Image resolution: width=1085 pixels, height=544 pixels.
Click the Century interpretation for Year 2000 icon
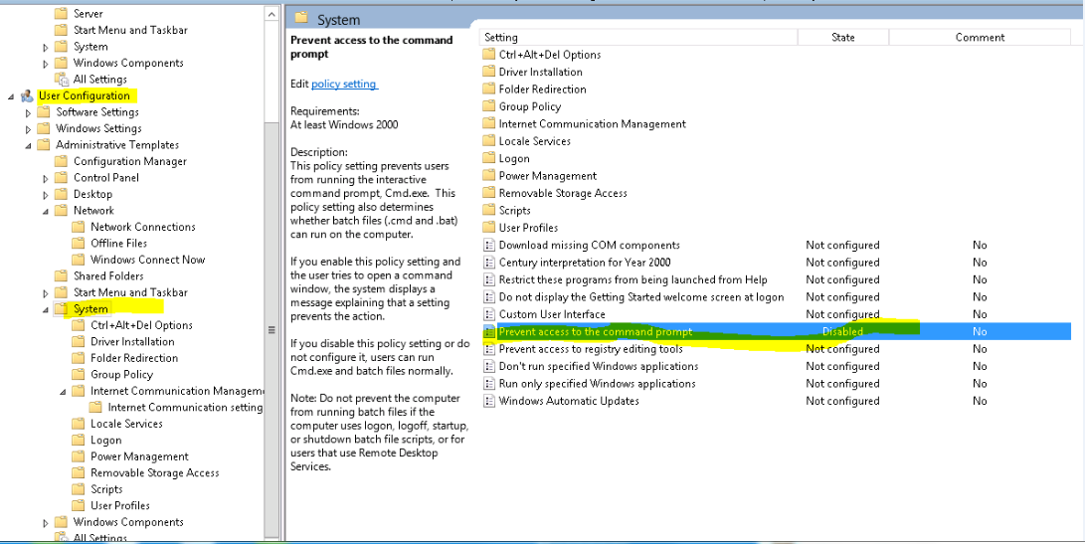489,263
